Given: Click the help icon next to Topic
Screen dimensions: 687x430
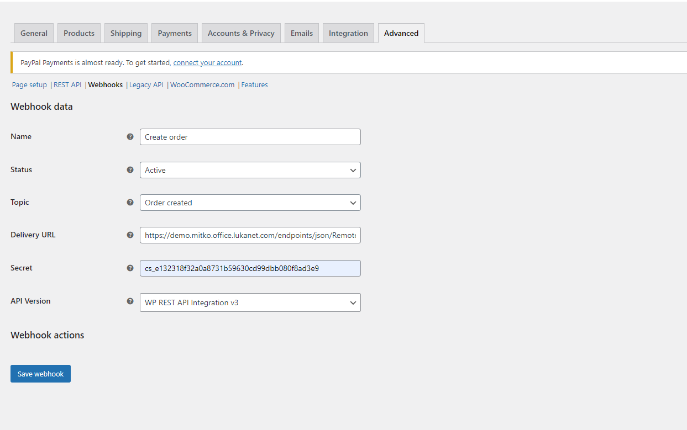Looking at the screenshot, I should pos(130,202).
